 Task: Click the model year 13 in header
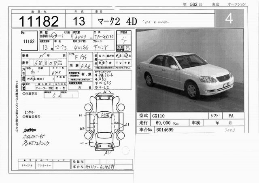[x=79, y=21]
